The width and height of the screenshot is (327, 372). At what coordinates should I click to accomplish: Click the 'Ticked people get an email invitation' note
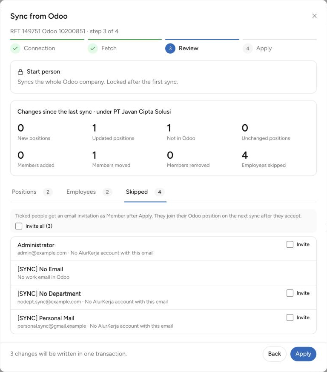point(158,216)
